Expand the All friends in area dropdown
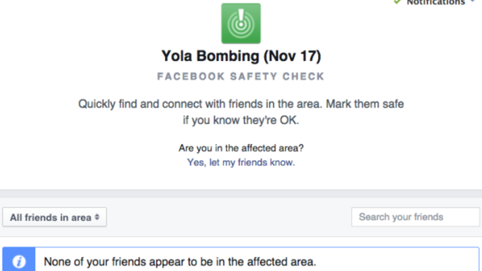482x271 pixels. [54, 217]
